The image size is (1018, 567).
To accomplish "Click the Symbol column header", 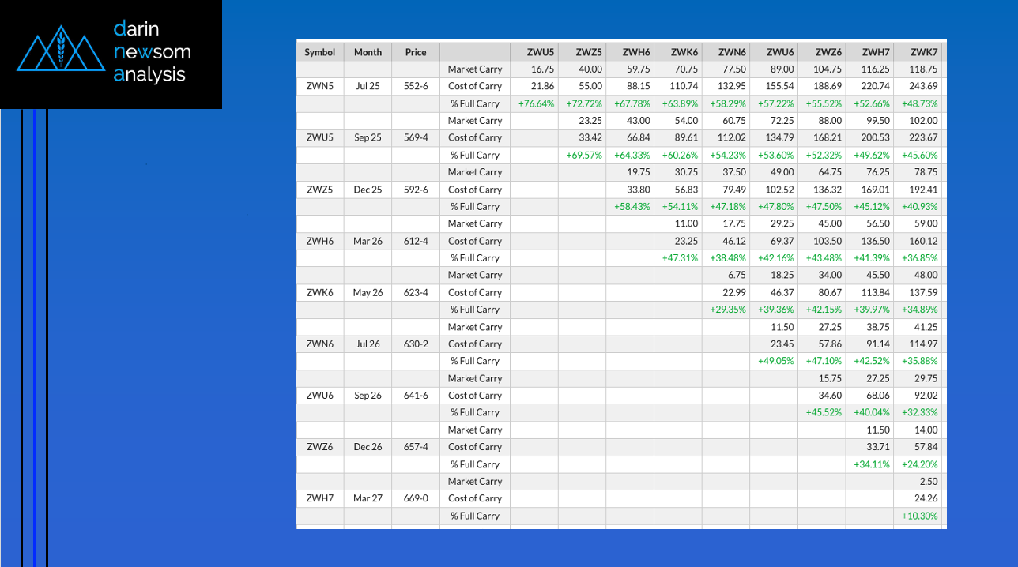I will (x=320, y=52).
